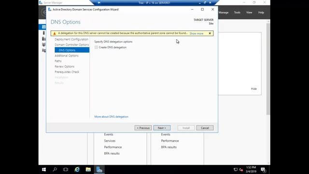Click Hide in the Server Manager welcome tile
Image resolution: width=309 pixels, height=174 pixels.
pyautogui.click(x=254, y=89)
